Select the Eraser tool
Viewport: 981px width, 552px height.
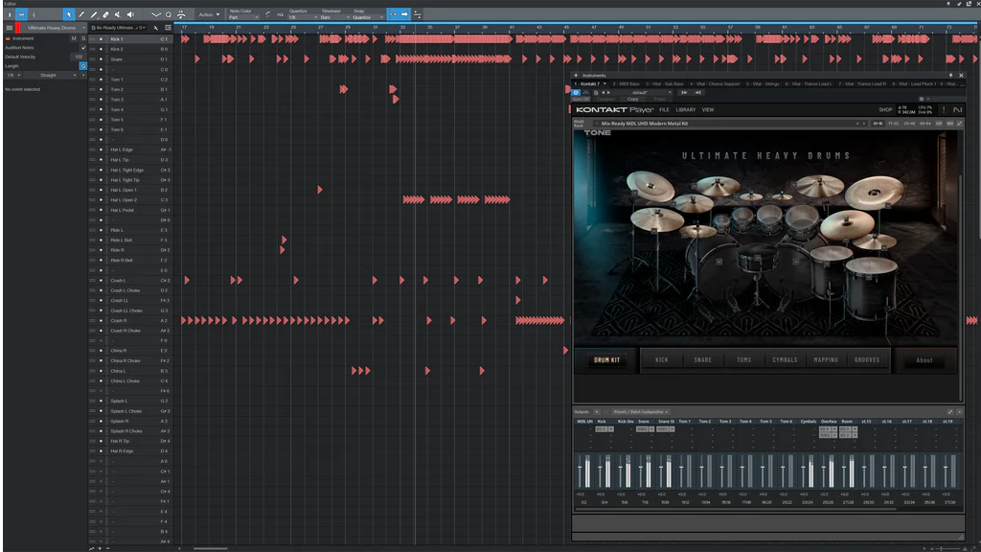(105, 14)
